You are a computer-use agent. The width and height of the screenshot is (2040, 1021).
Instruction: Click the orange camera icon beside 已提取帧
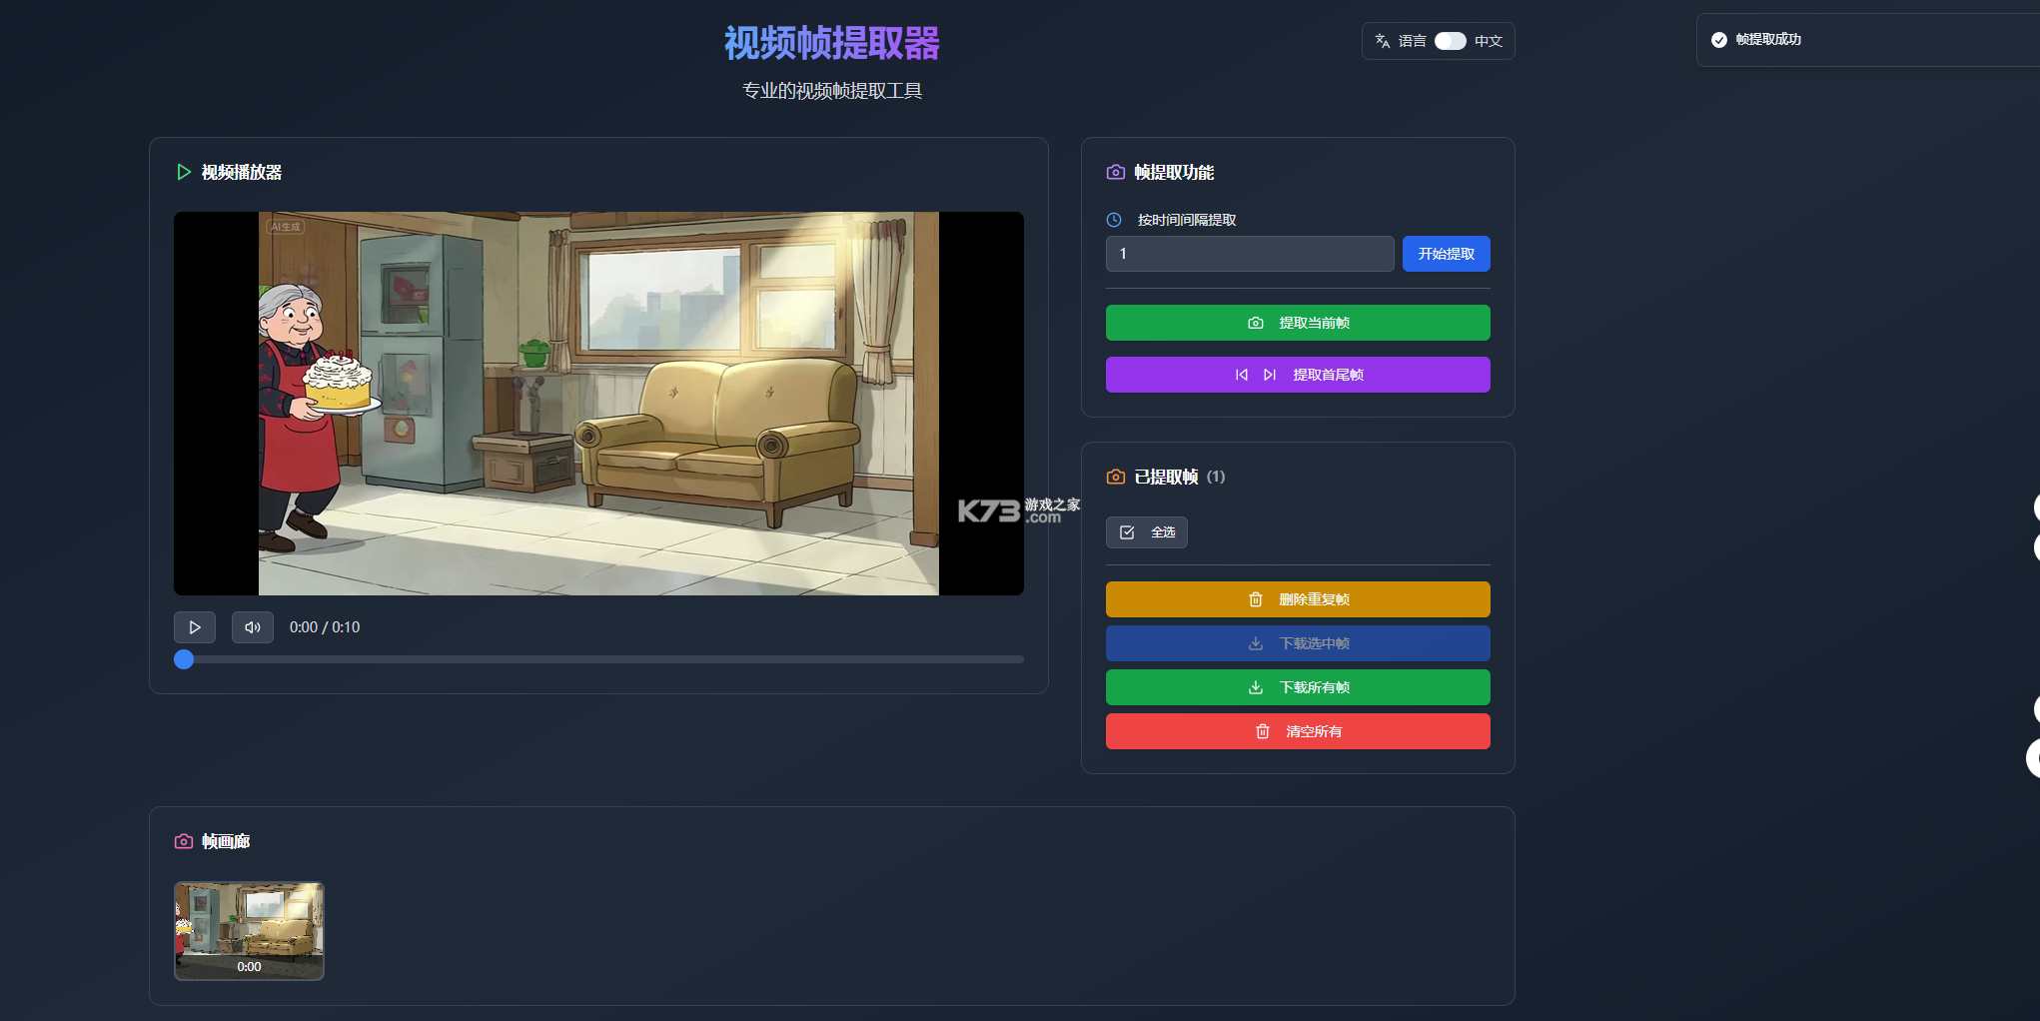[x=1116, y=477]
